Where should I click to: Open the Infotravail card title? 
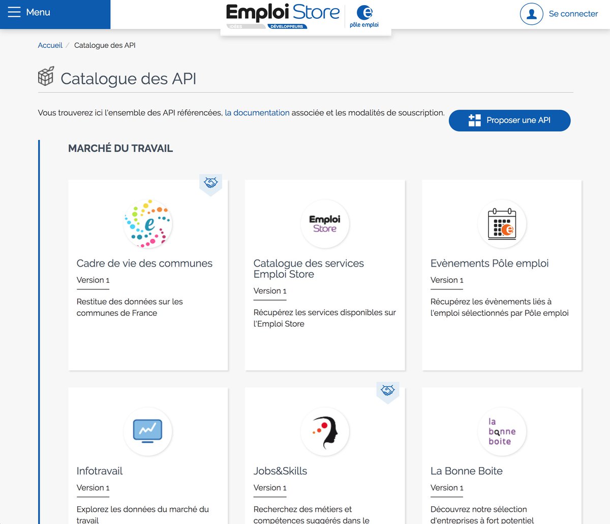click(x=100, y=471)
